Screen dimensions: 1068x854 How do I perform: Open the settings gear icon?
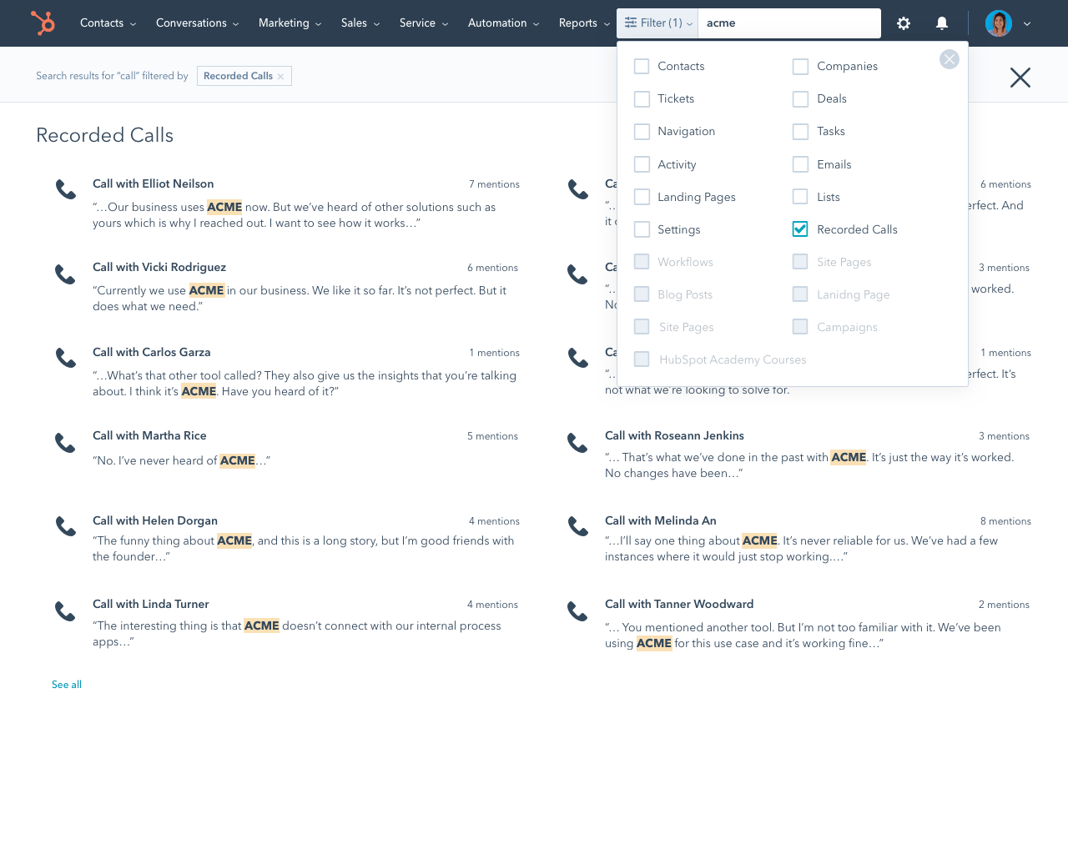[x=904, y=23]
